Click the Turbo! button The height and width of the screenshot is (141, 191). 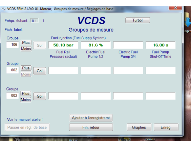137,20
